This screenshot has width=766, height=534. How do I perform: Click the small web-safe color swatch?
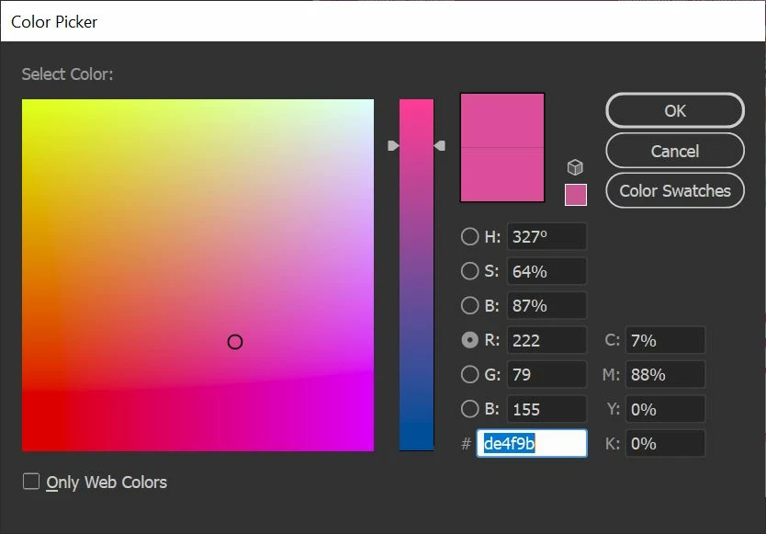(576, 195)
